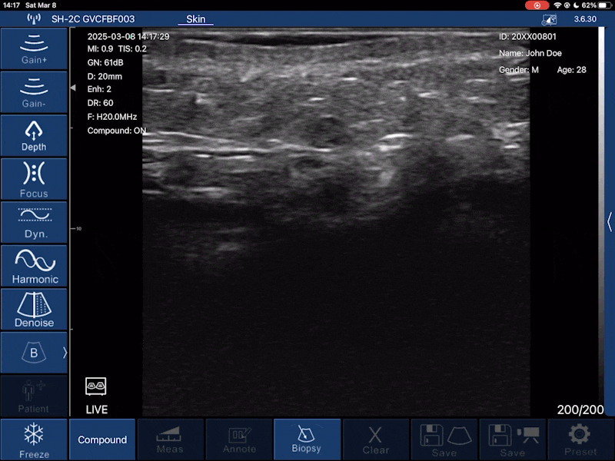The height and width of the screenshot is (461, 615).
Task: Select the Skin exam type tab
Action: (x=196, y=18)
